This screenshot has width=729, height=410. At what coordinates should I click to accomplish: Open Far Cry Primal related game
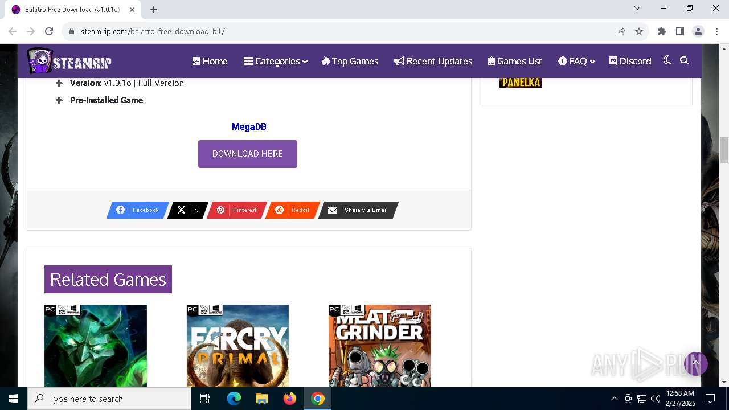[237, 346]
